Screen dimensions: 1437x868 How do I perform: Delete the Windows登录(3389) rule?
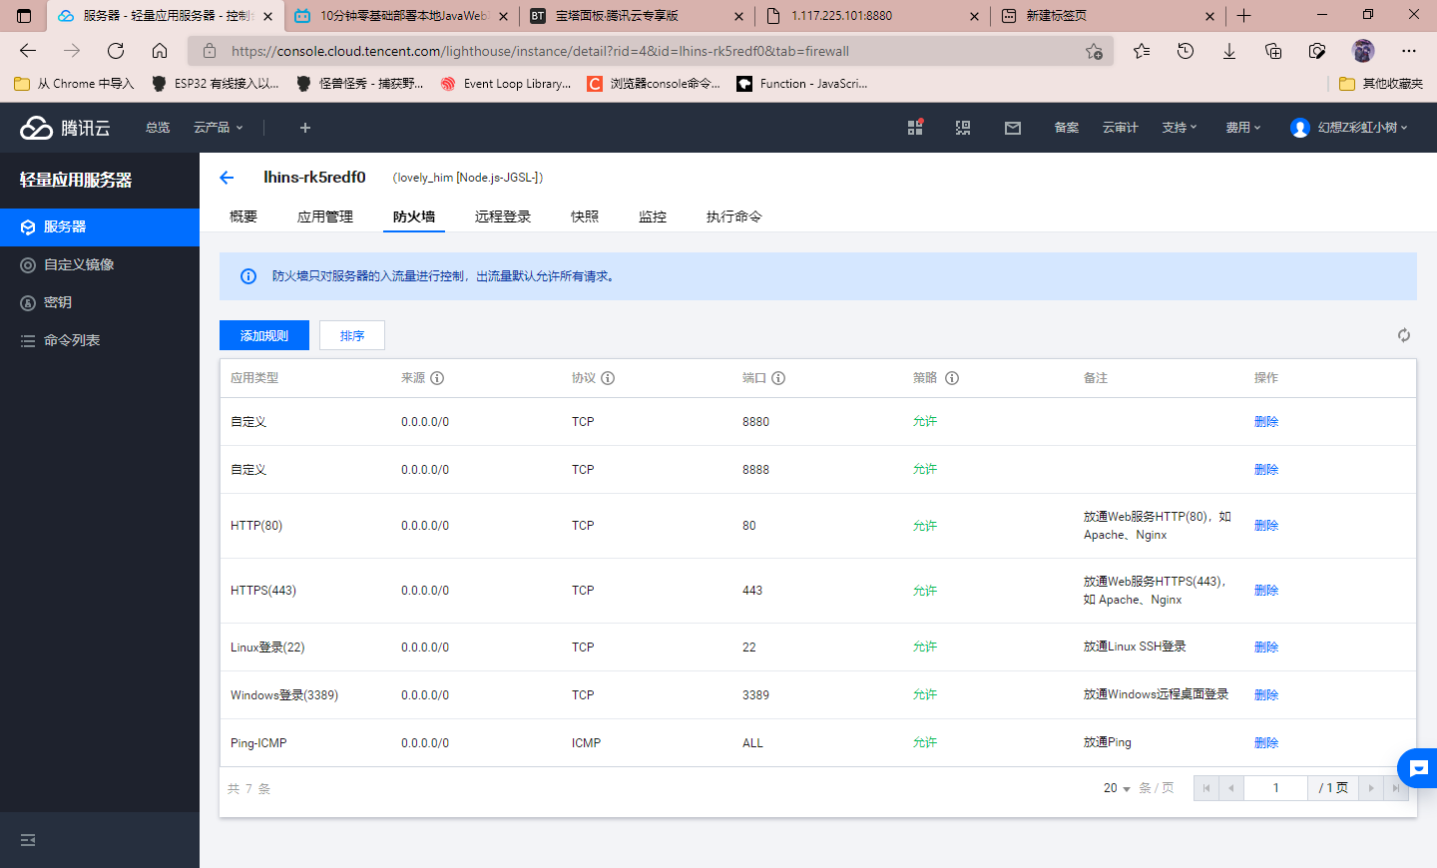pyautogui.click(x=1266, y=694)
